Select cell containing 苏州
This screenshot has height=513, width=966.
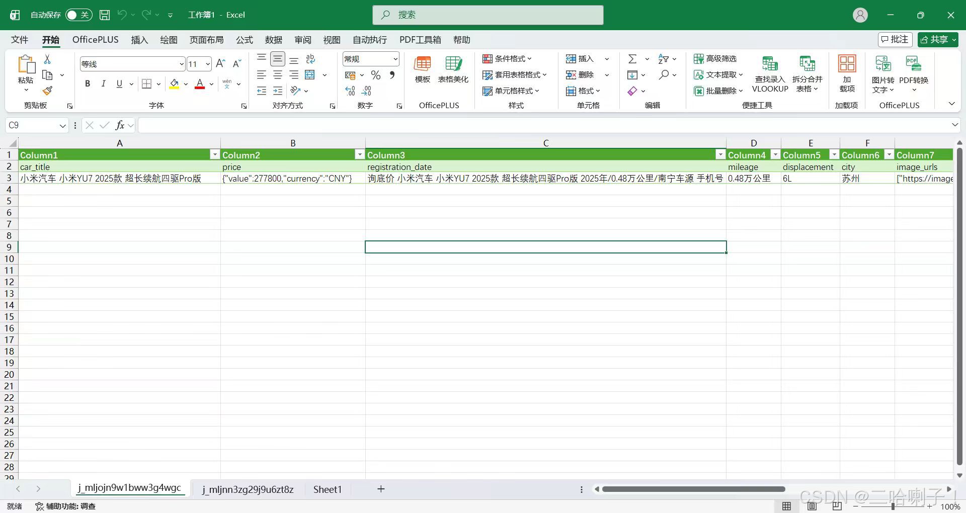(867, 178)
